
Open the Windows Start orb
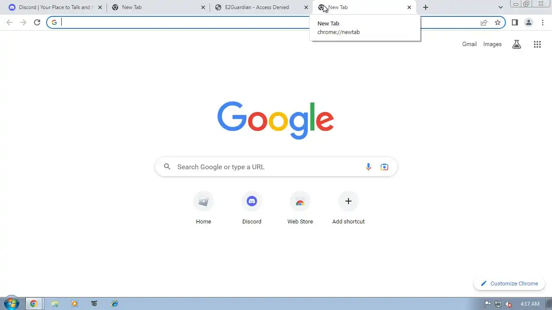(11, 303)
